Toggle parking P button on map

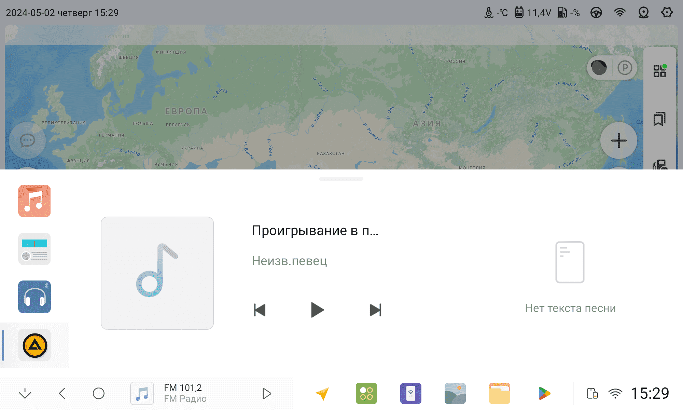[x=625, y=68]
